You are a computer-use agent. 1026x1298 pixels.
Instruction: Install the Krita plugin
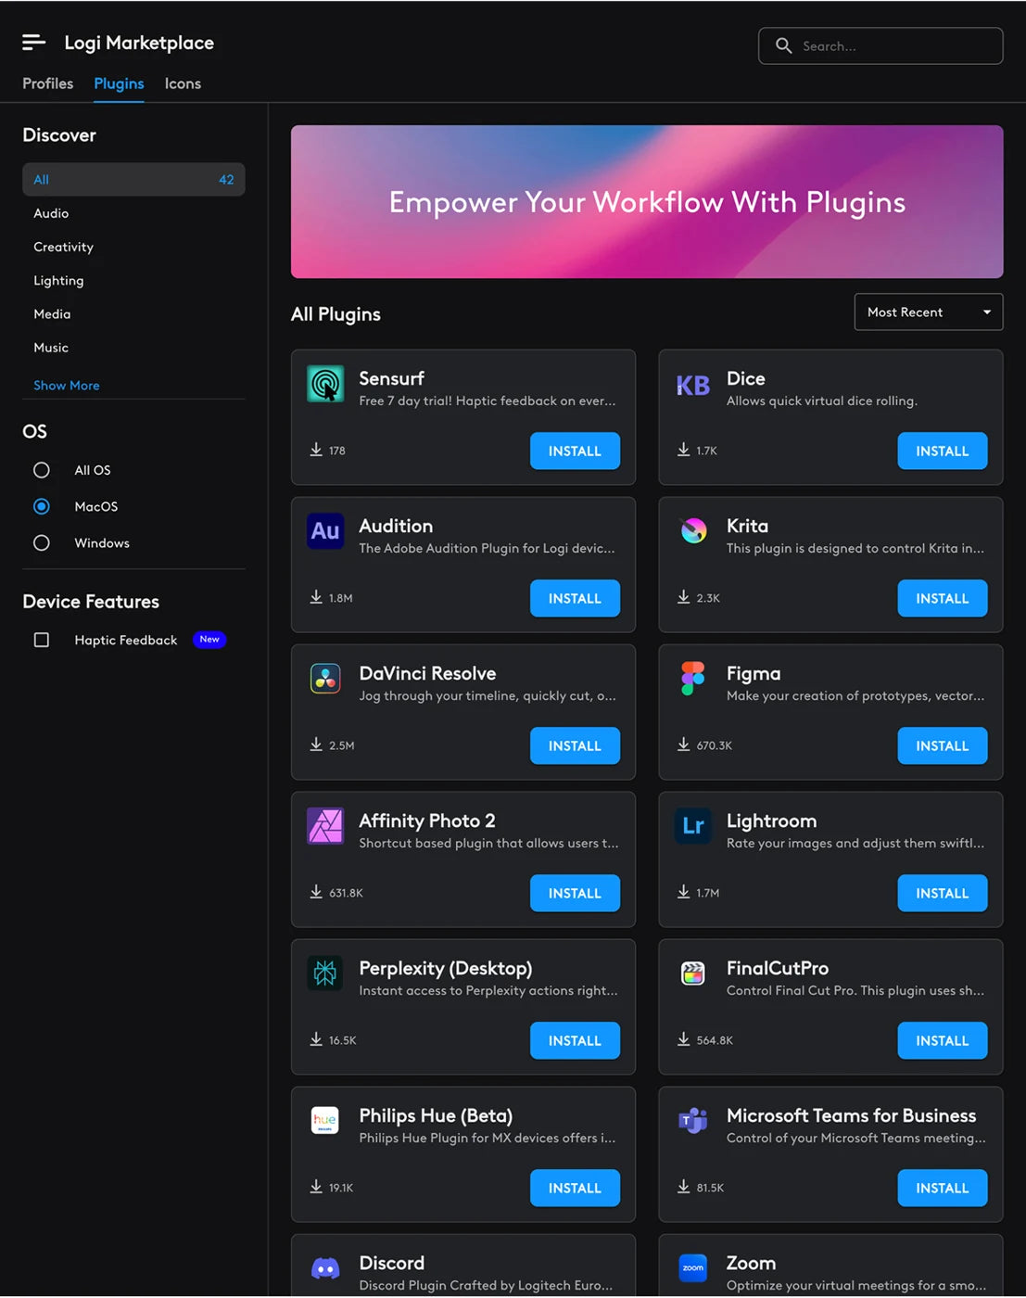coord(943,598)
